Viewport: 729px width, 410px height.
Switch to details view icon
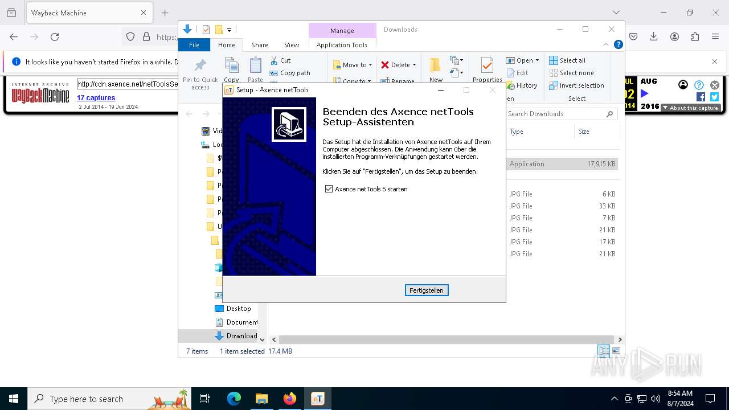(x=604, y=351)
